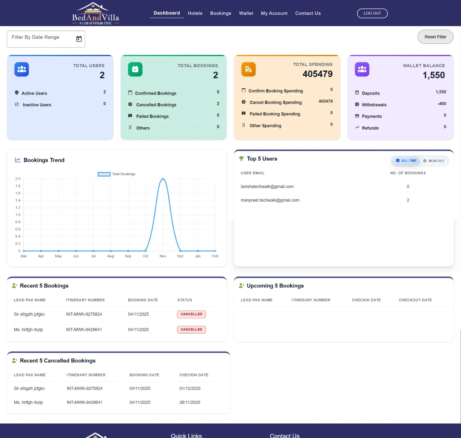The height and width of the screenshot is (438, 461).
Task: Click the Total Bookings calendar icon
Action: click(x=135, y=70)
